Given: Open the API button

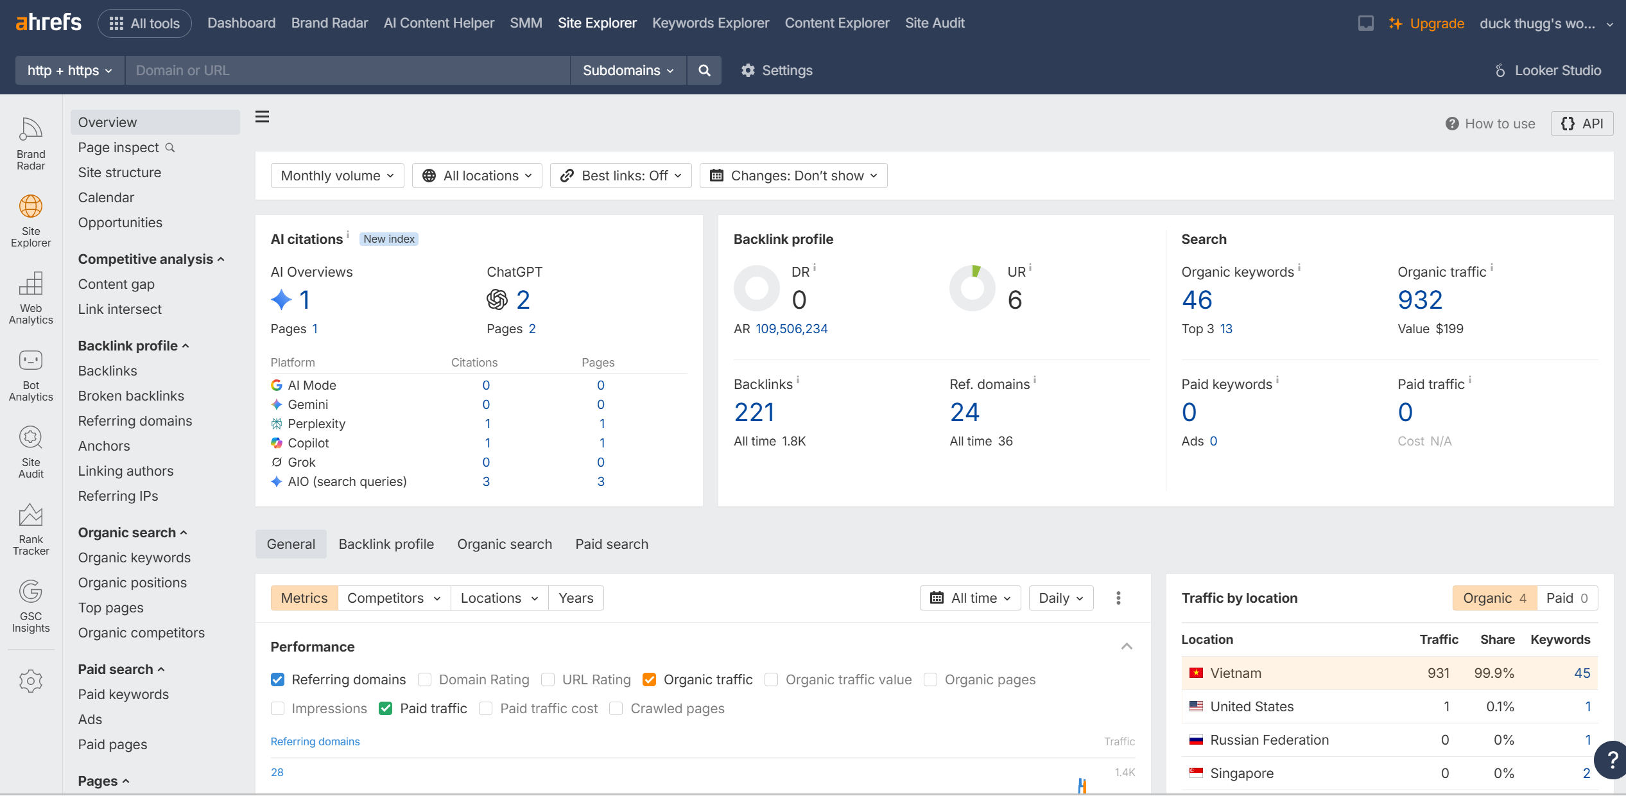Looking at the screenshot, I should pos(1582,123).
